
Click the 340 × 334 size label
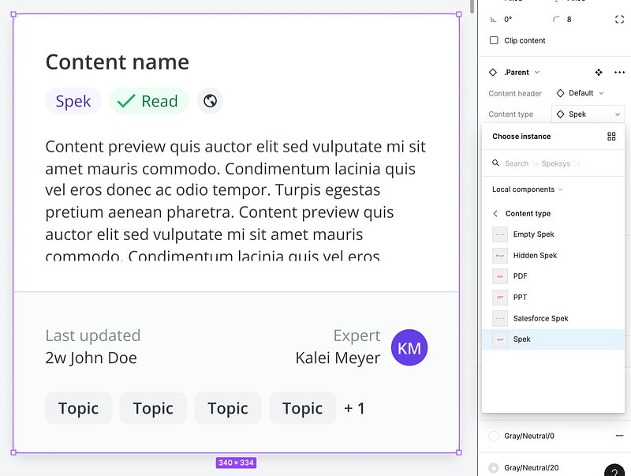pyautogui.click(x=236, y=463)
